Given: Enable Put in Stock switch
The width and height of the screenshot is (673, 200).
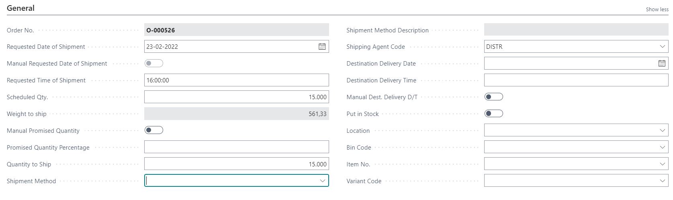Looking at the screenshot, I should (494, 113).
